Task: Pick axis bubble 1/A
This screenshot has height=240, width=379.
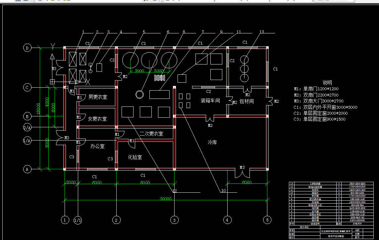Action: click(x=27, y=140)
